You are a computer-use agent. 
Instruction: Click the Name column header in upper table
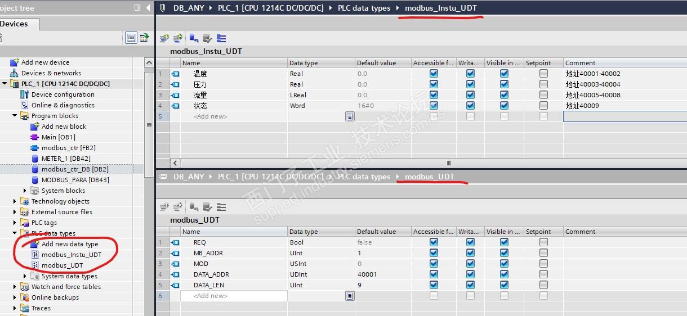pos(234,63)
